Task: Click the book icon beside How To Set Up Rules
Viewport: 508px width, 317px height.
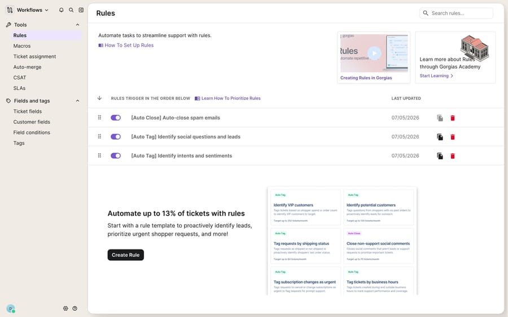Action: [x=101, y=46]
